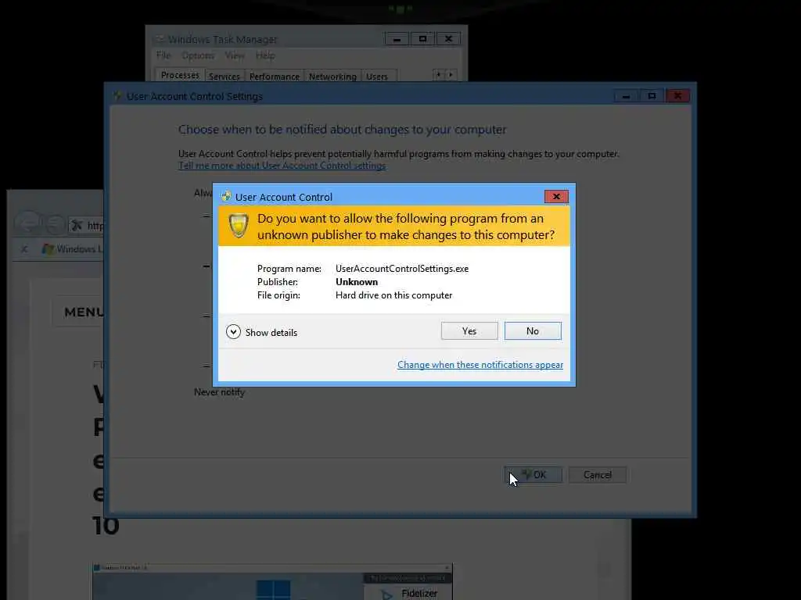Open Tell me more about User Account Control settings link
Screen dimensions: 801x600
coord(282,166)
